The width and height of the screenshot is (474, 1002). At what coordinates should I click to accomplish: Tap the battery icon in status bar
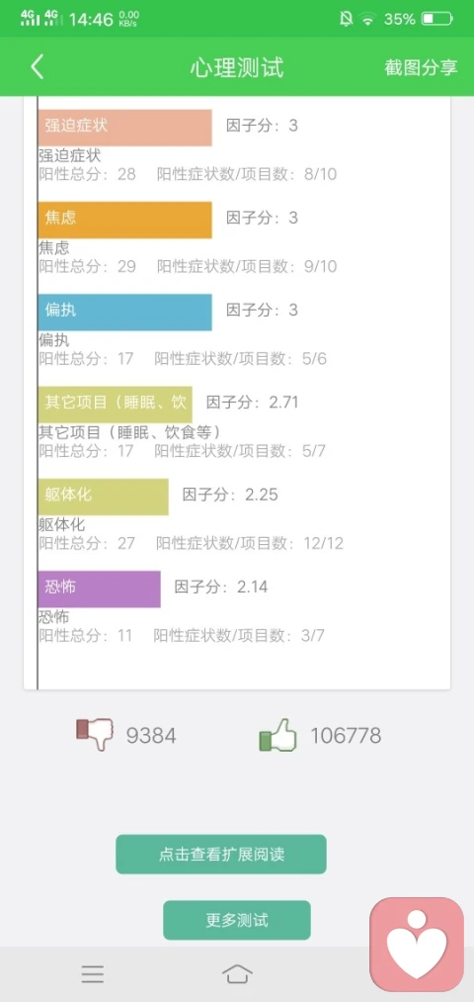[x=437, y=19]
